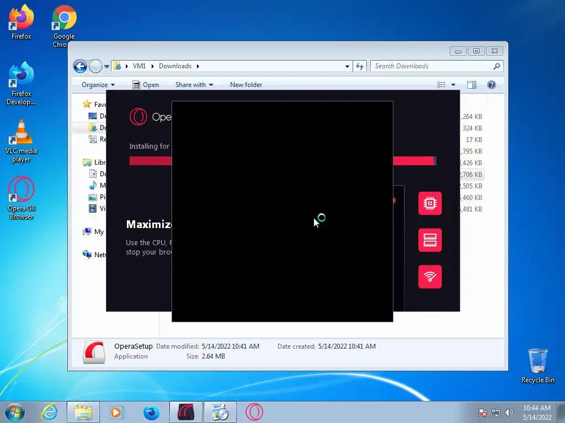
Task: Expand the VM1 breadcrumb arrow
Action: point(152,66)
